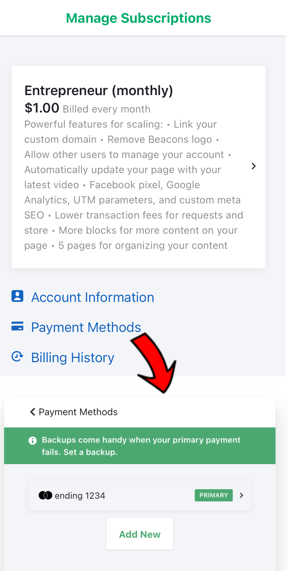Expand the Entrepreneur plan details chevron
The height and width of the screenshot is (583, 288).
pos(254,166)
